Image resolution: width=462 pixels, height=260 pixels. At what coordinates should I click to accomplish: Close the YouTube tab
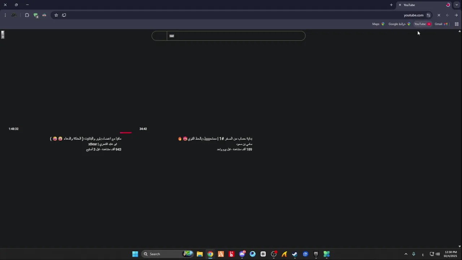[x=400, y=5]
